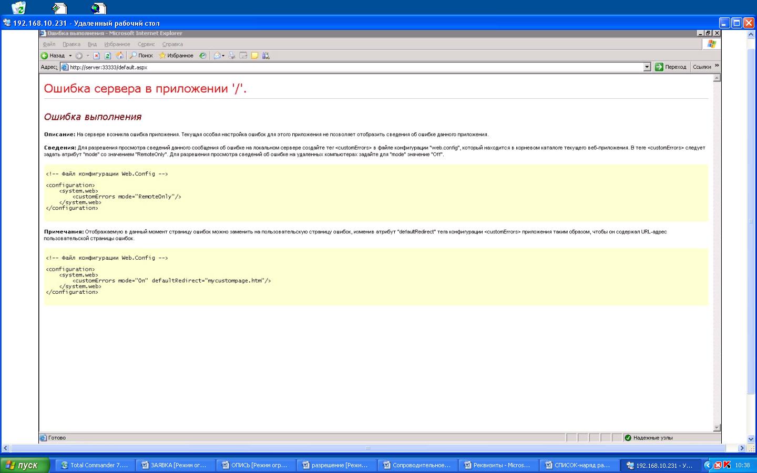
Task: Click the remote desktop scrollbar down arrow
Action: coord(751,439)
